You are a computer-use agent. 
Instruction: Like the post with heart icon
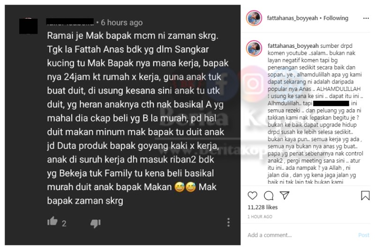(x=252, y=196)
